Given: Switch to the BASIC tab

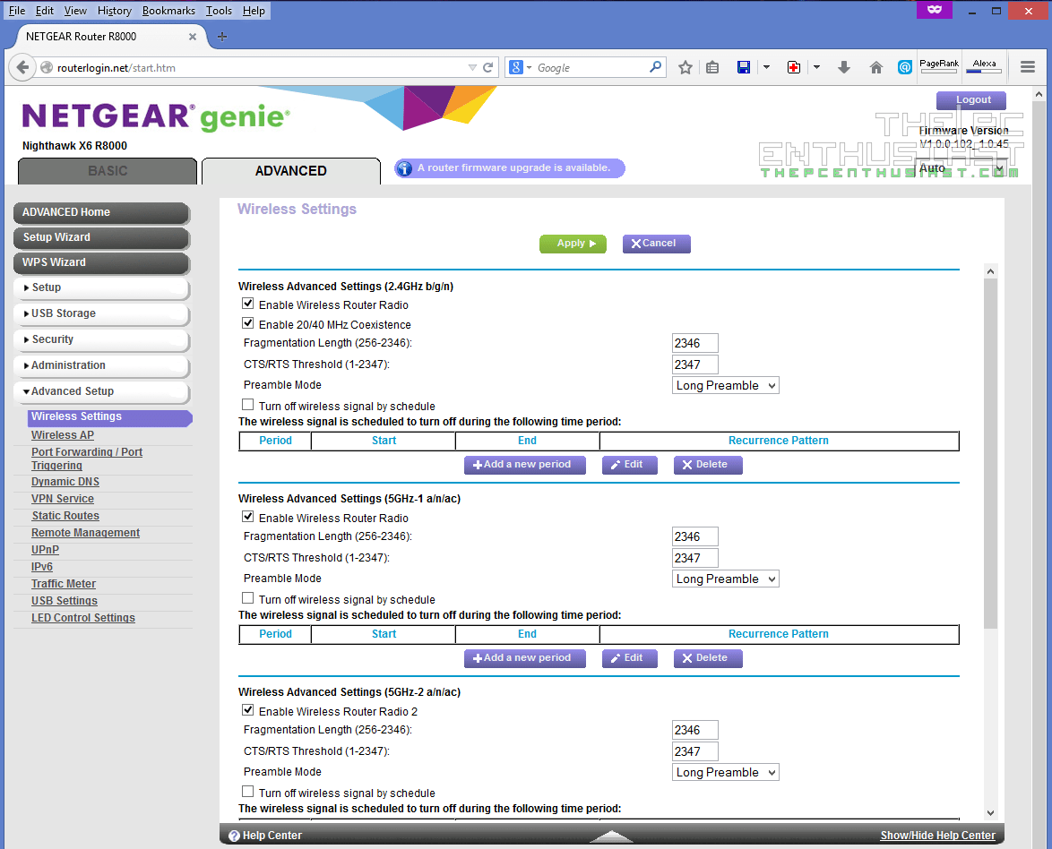Looking at the screenshot, I should 107,170.
